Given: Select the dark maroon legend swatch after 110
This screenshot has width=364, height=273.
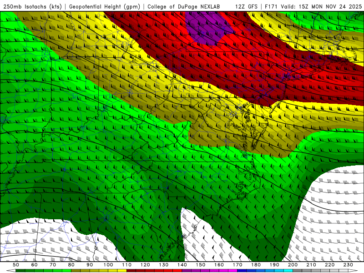Looking at the screenshot, I should (x=131, y=271).
